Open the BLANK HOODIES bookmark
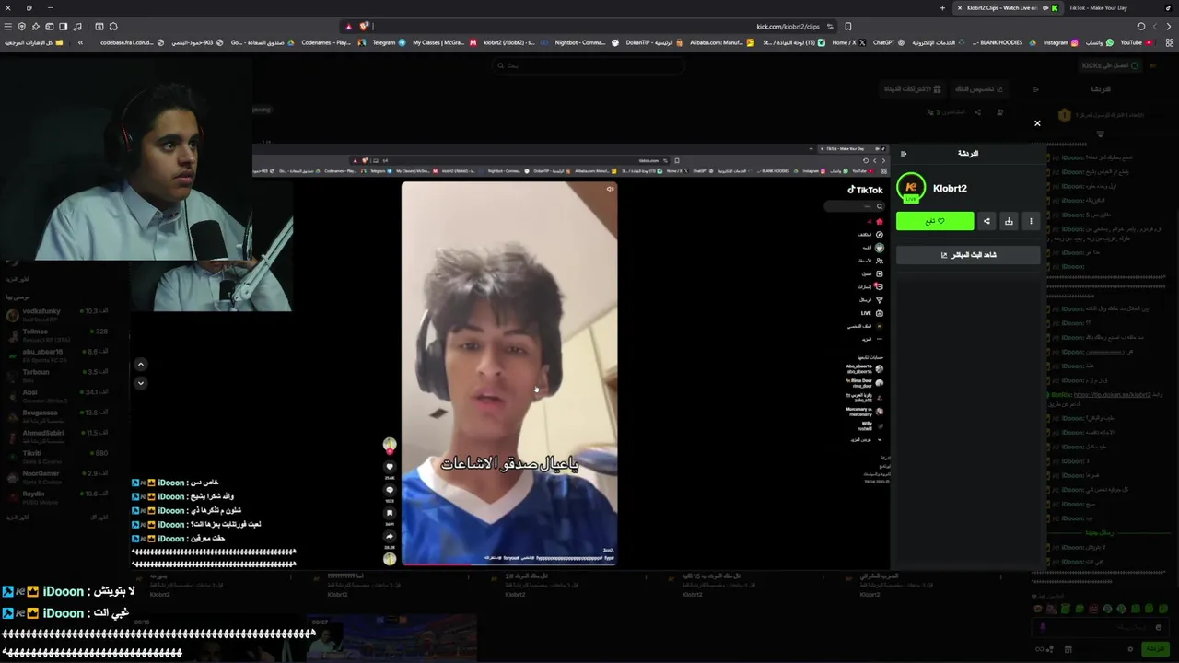This screenshot has height=663, width=1179. click(1005, 42)
